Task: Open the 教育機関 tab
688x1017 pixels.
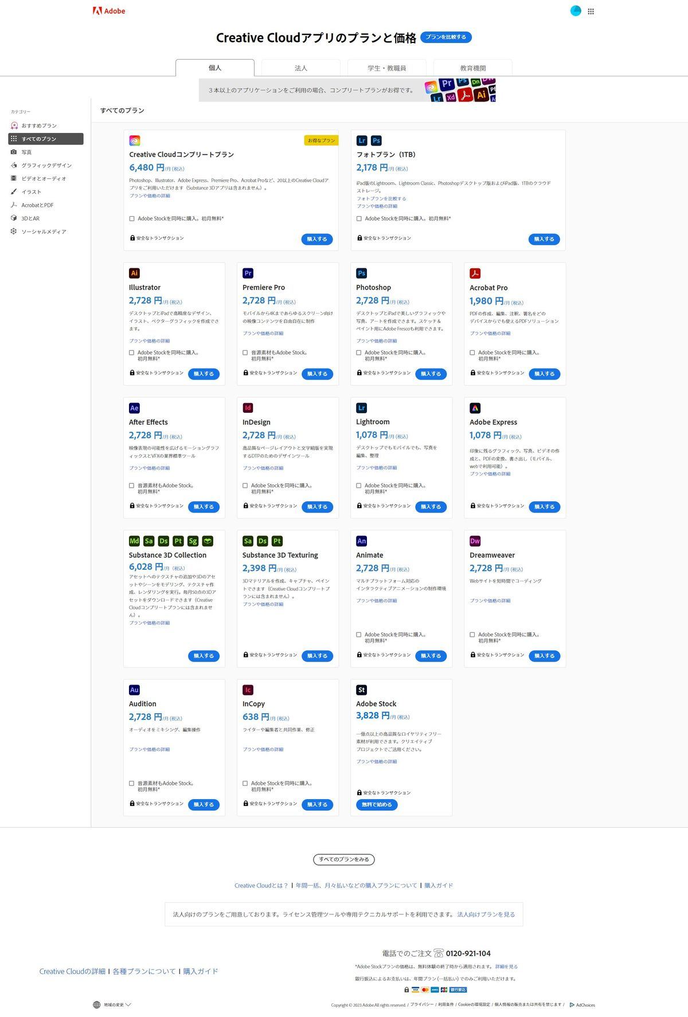Action: point(473,68)
